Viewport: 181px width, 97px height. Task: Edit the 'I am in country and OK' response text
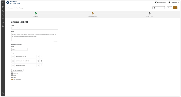coord(25,56)
